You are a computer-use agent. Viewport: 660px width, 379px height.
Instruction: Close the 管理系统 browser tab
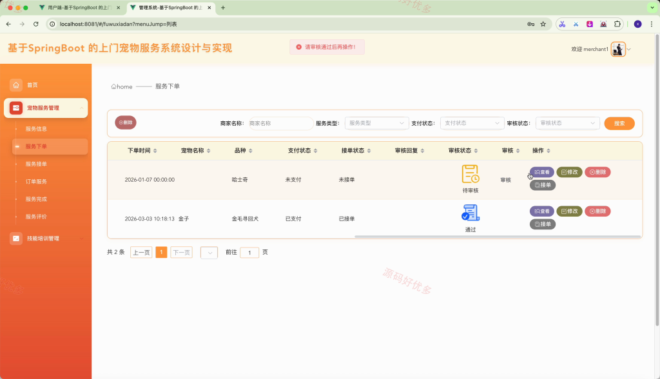click(209, 8)
